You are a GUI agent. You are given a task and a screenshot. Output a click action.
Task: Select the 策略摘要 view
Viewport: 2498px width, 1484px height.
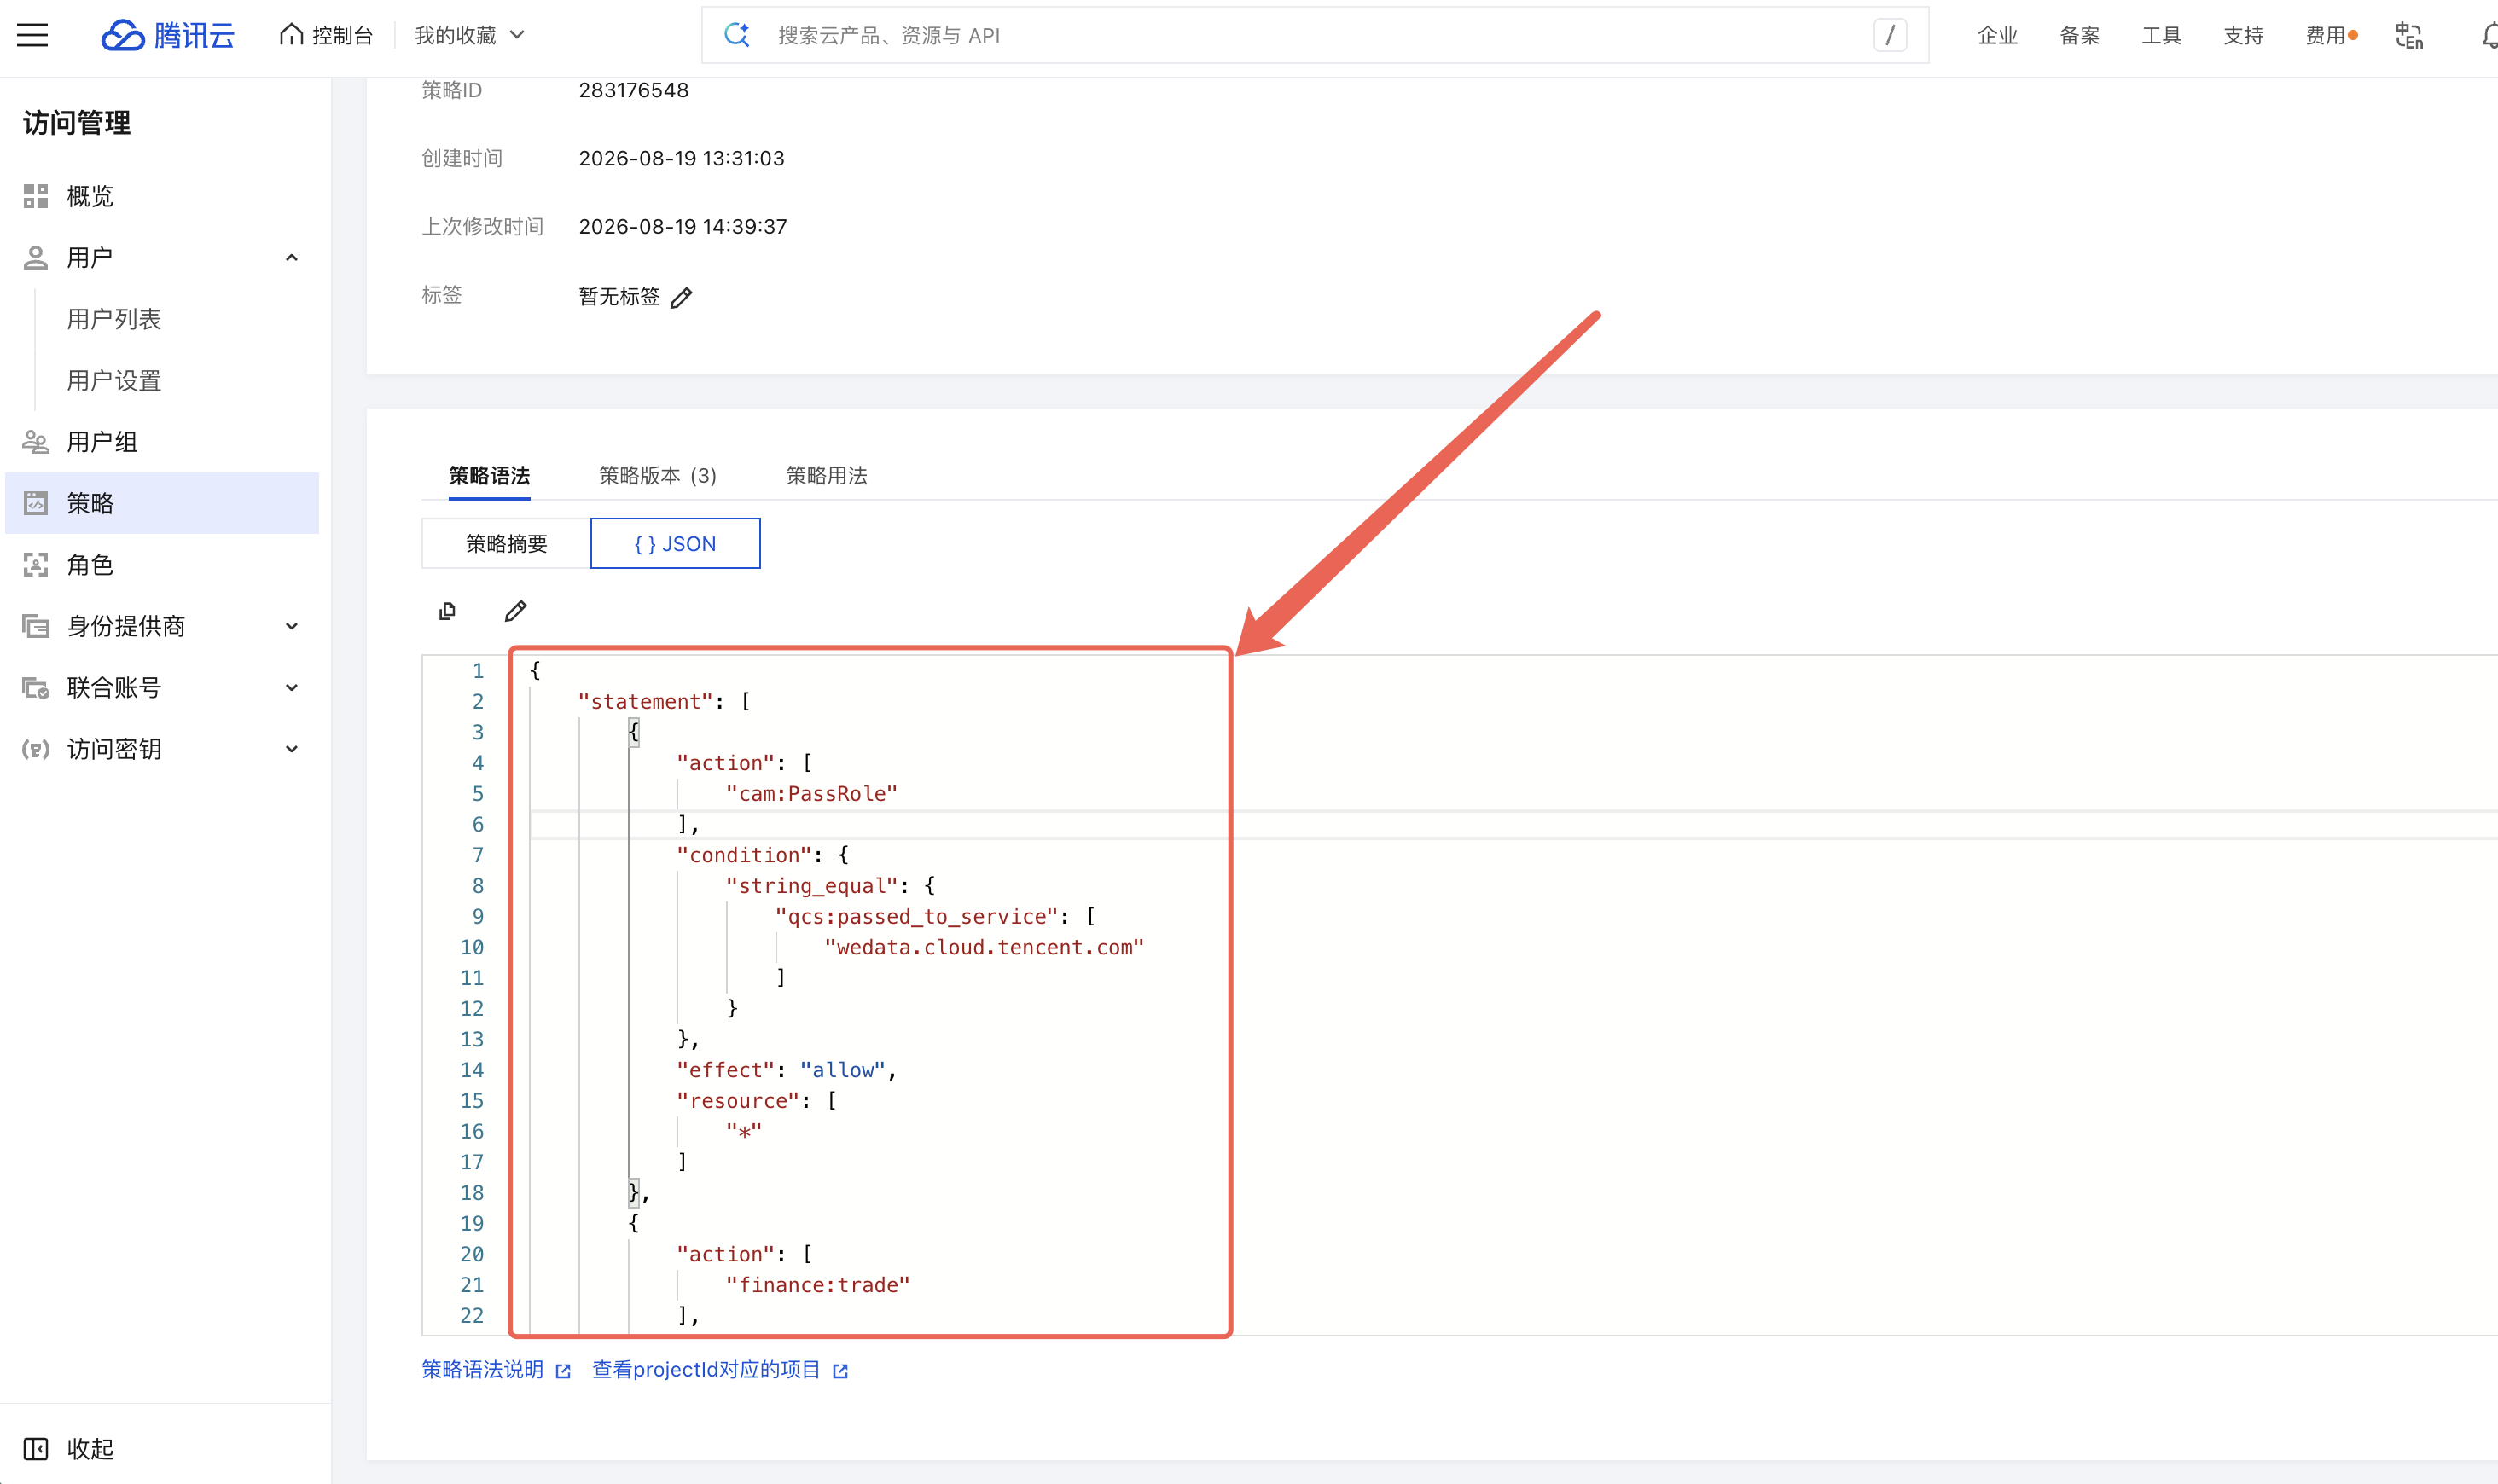[506, 543]
